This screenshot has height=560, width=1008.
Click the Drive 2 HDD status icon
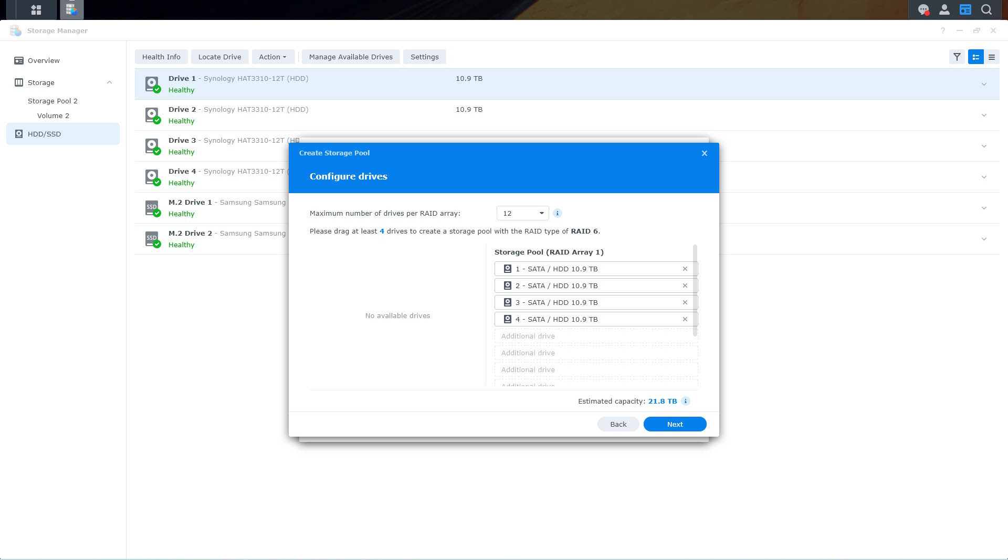[x=152, y=115]
